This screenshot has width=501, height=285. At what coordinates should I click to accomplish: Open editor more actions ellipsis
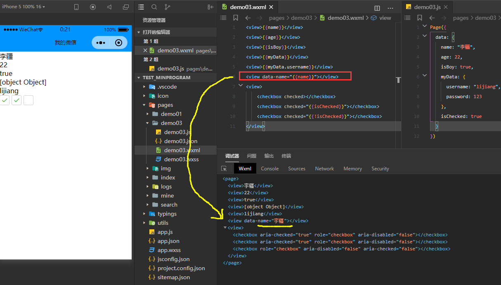[390, 8]
